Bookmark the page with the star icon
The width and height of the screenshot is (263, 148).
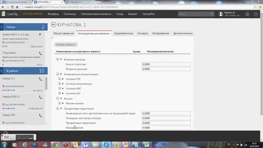point(255,7)
